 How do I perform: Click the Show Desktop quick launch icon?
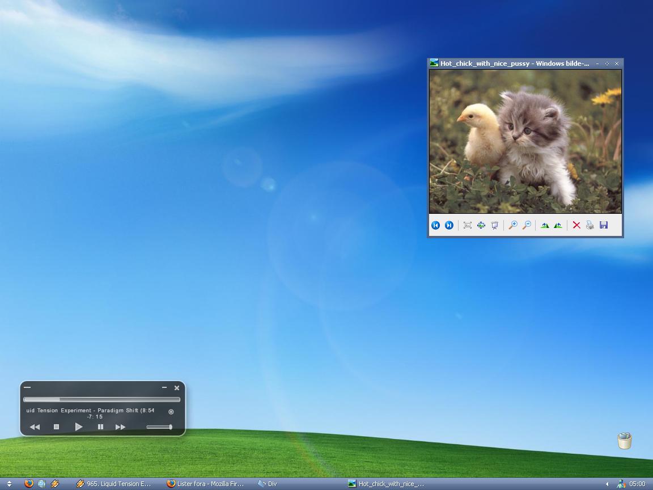[41, 483]
